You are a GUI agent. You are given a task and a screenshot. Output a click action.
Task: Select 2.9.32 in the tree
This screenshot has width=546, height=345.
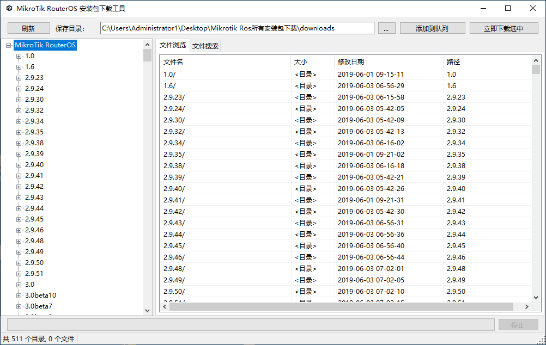pos(34,110)
